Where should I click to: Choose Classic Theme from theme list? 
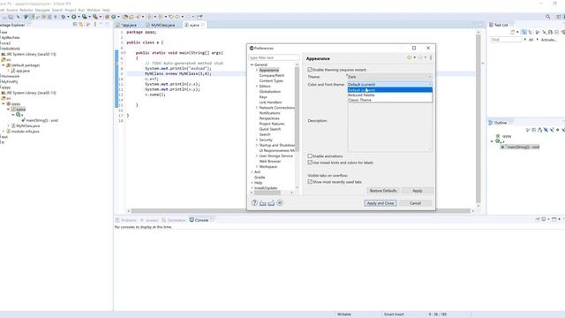click(x=389, y=100)
